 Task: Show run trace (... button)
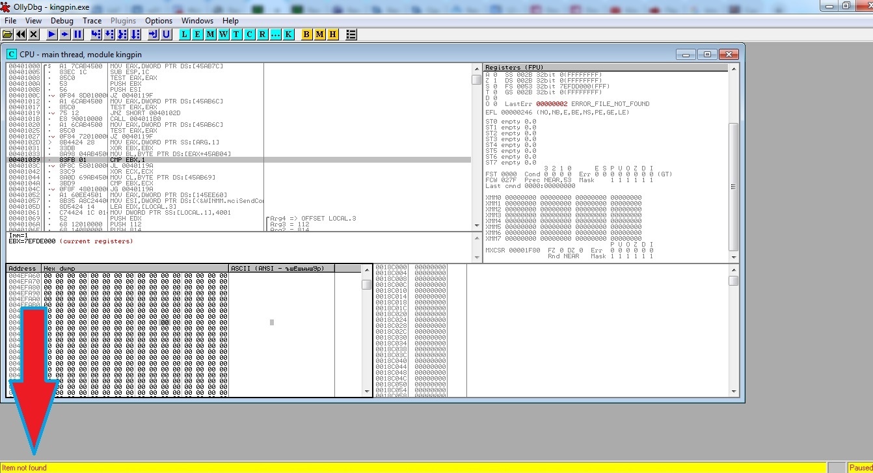point(275,34)
